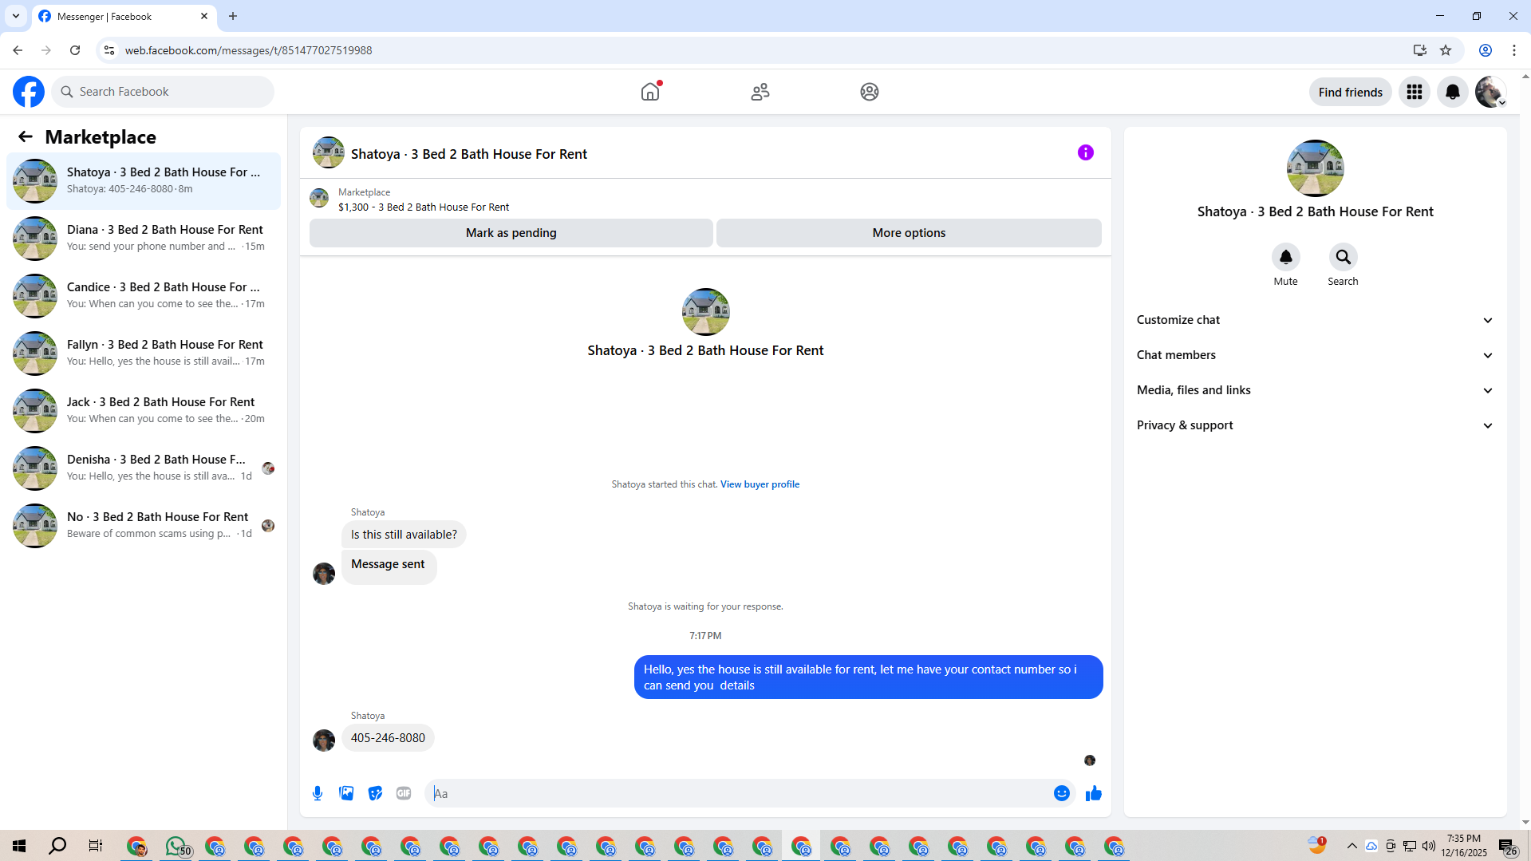Click the Shatoya chat title in header
The height and width of the screenshot is (861, 1531).
(469, 154)
